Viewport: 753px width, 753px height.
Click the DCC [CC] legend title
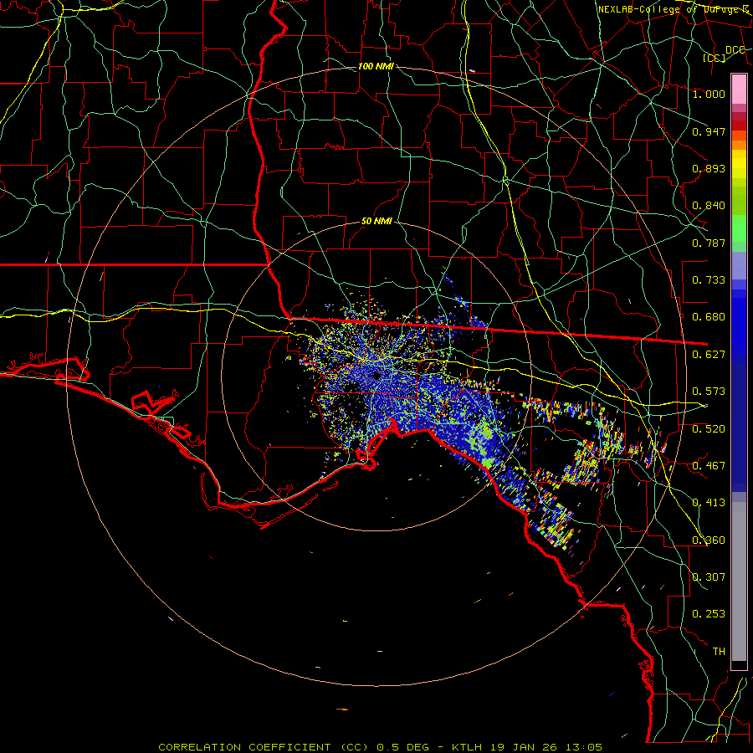click(724, 54)
